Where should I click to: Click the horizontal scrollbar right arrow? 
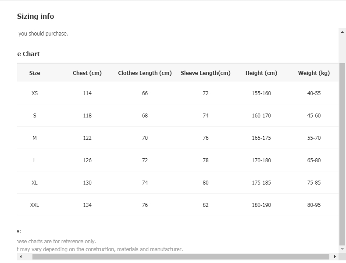pos(335,257)
